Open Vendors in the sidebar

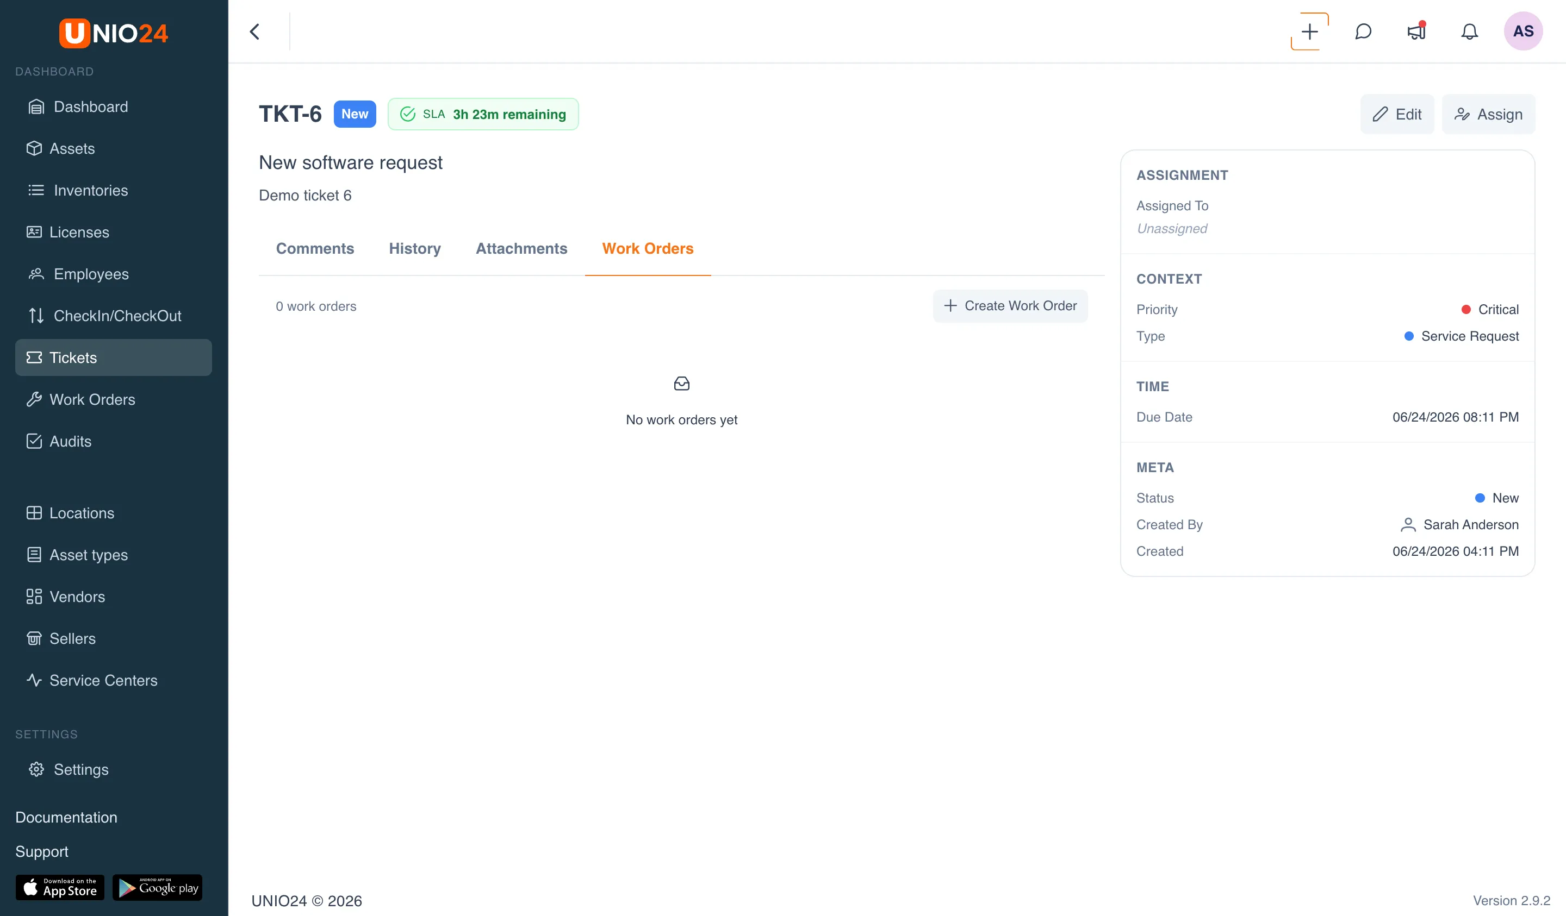pos(114,596)
